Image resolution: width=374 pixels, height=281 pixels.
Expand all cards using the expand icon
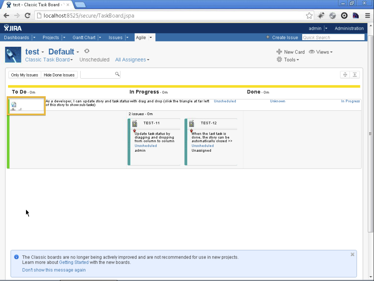(354, 75)
